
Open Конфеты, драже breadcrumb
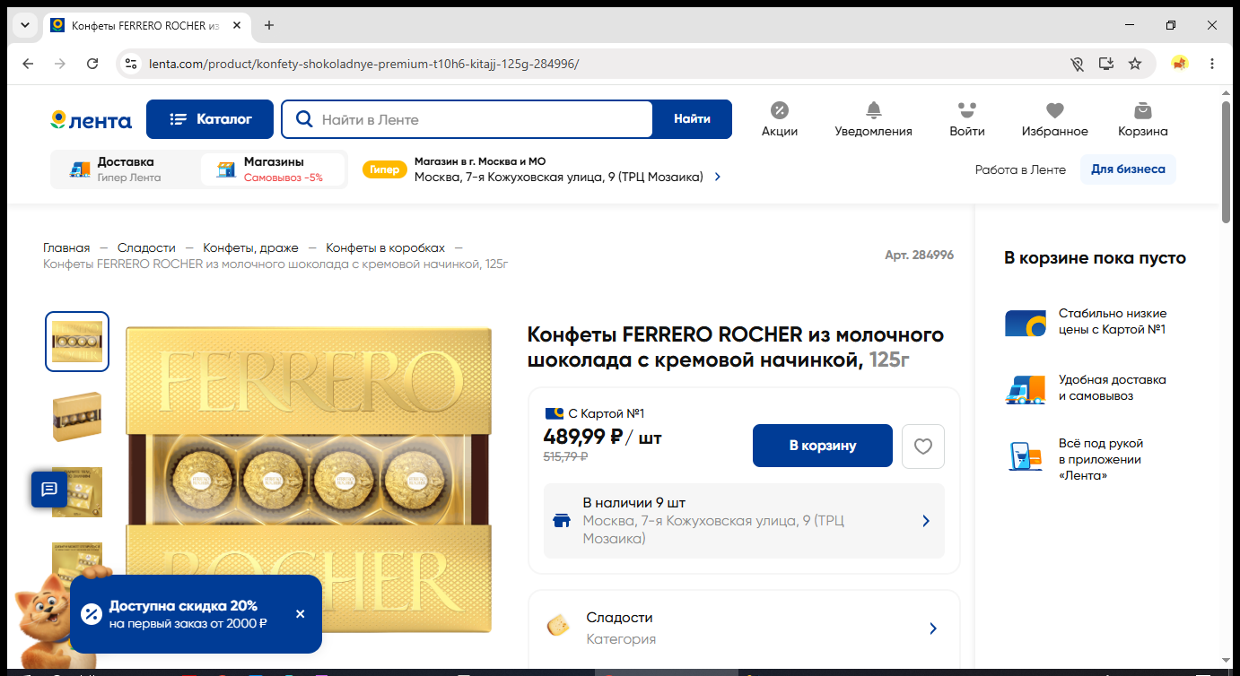(x=250, y=247)
